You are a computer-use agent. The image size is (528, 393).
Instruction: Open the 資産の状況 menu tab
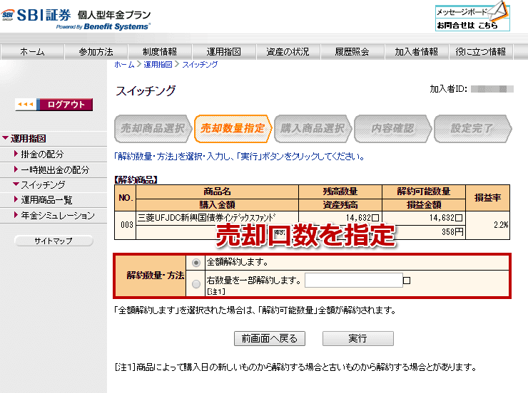[288, 52]
